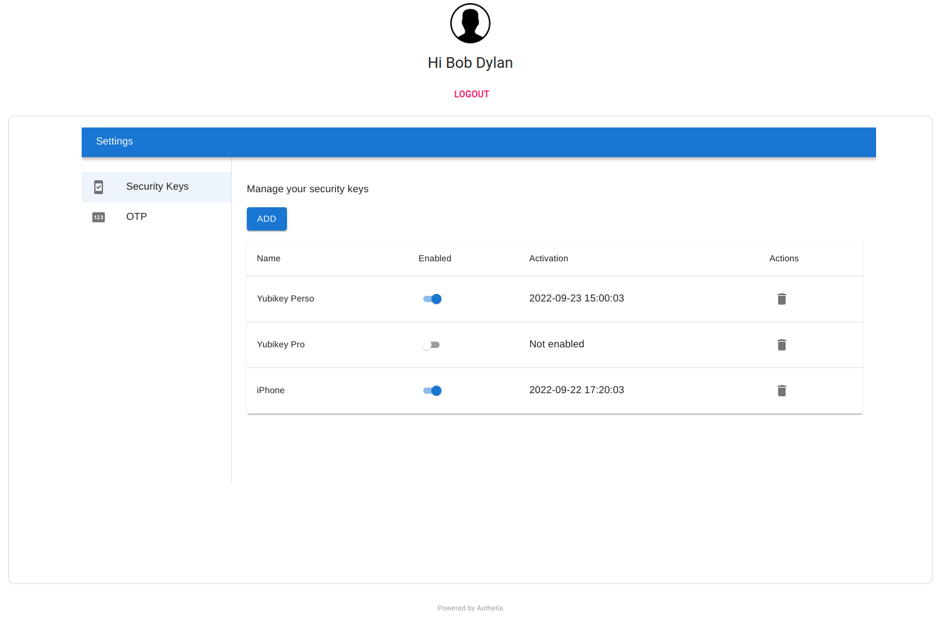This screenshot has width=937, height=618.
Task: Open the Powered by Authelia link
Action: point(470,608)
